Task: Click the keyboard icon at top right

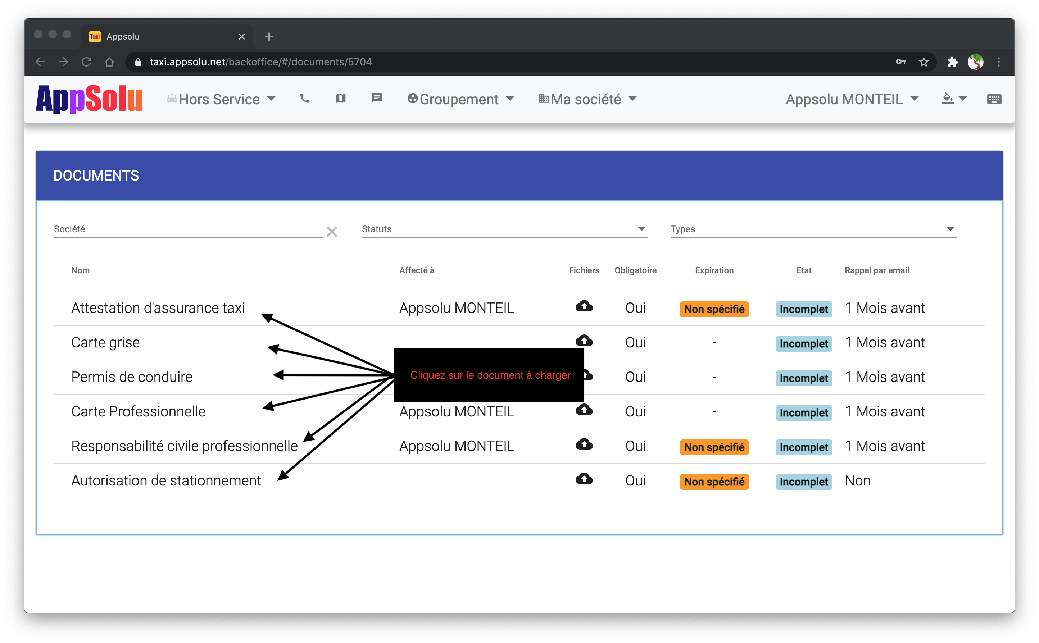Action: pos(994,99)
